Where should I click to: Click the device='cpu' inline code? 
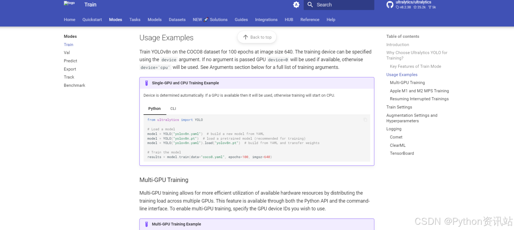click(x=155, y=67)
